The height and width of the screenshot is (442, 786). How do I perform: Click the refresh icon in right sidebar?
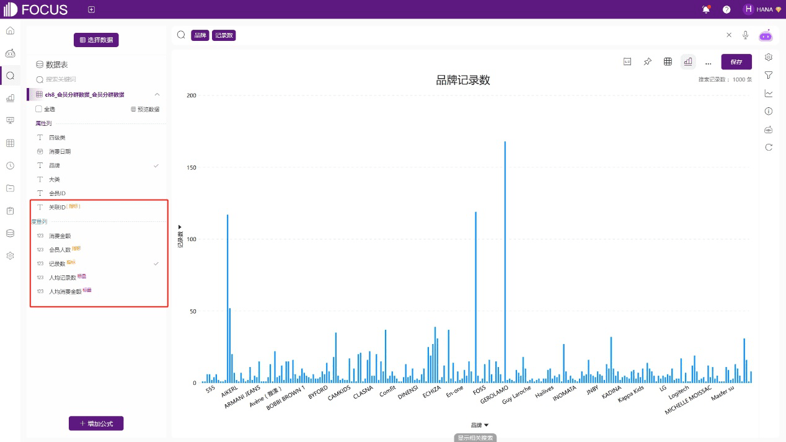pyautogui.click(x=769, y=147)
